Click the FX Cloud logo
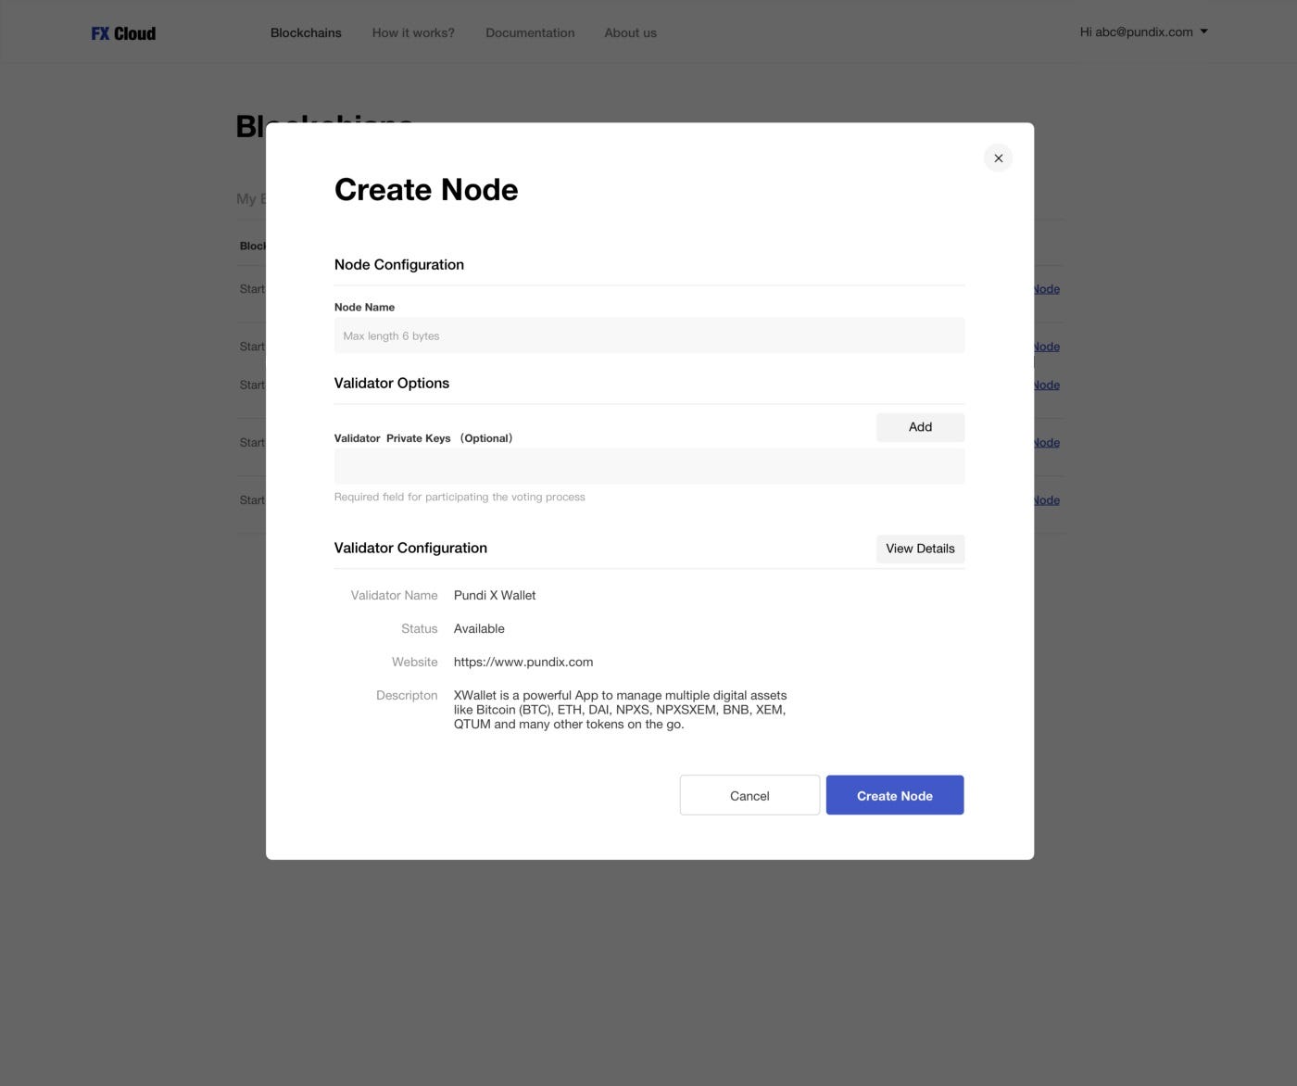1297x1086 pixels. click(123, 33)
